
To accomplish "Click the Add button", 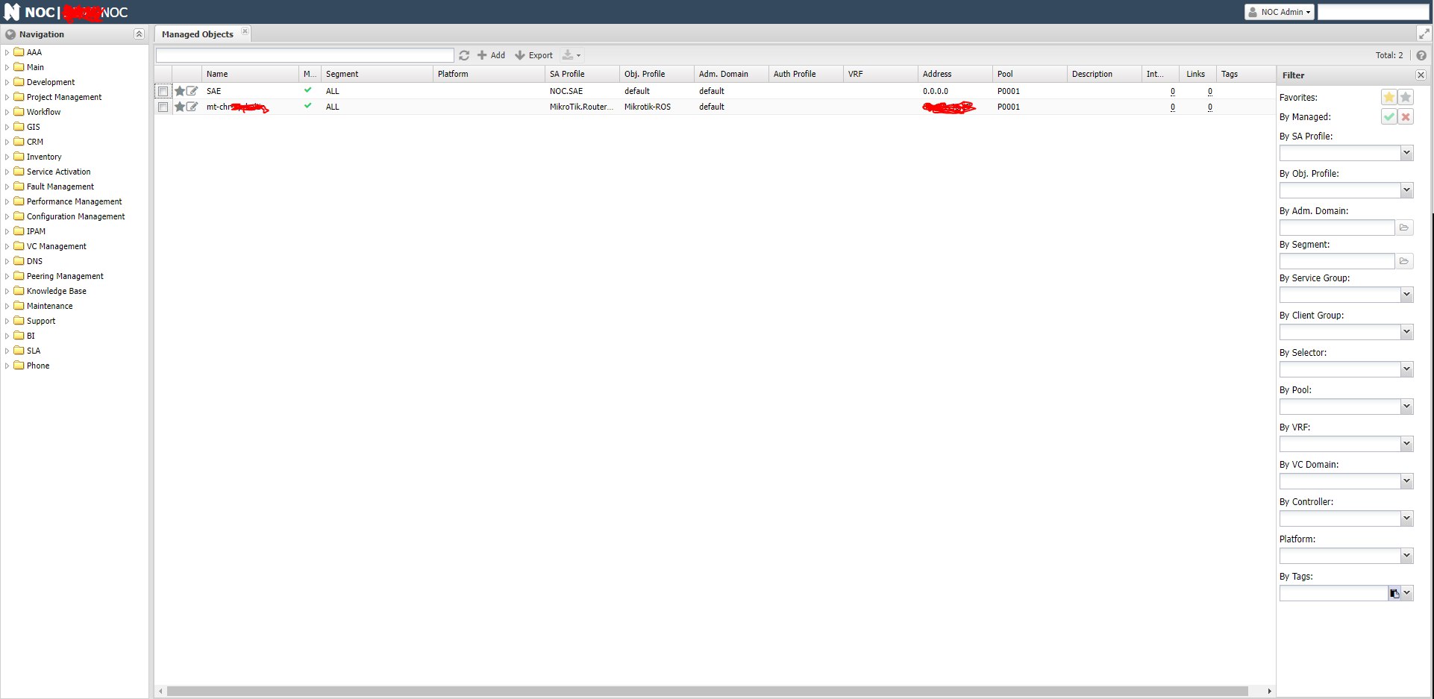I will point(491,55).
